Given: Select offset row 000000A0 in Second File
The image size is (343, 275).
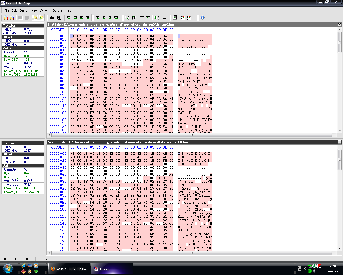Looking at the screenshot, I should click(58, 189).
